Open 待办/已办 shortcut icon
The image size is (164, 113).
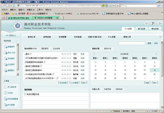(6, 52)
